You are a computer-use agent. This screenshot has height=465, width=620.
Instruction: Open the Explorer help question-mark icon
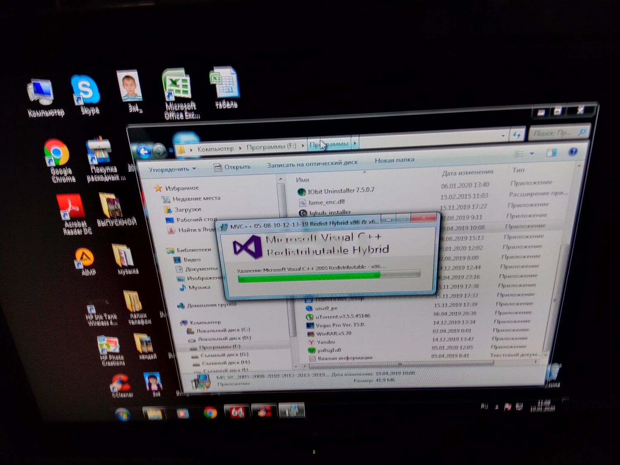573,152
